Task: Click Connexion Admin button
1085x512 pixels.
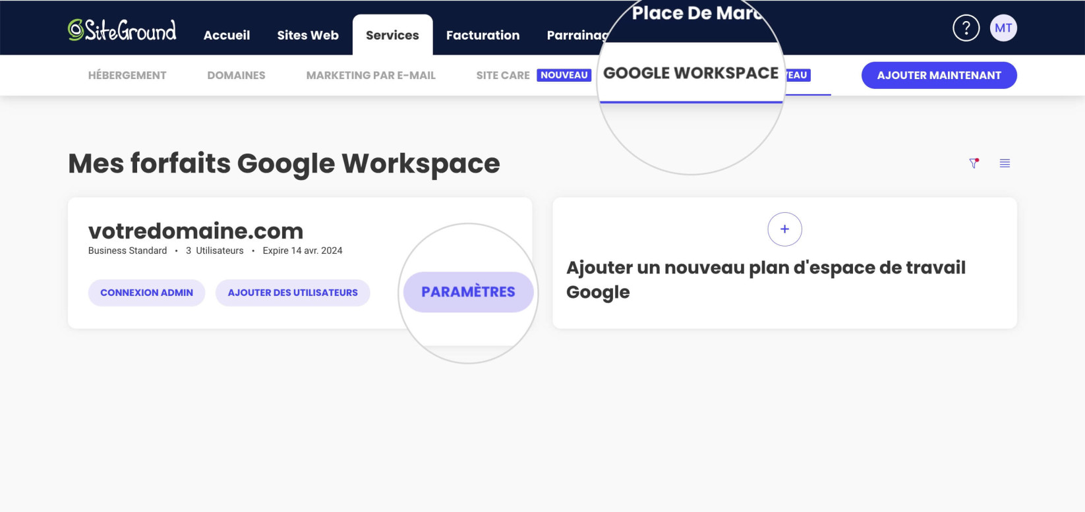Action: (146, 293)
